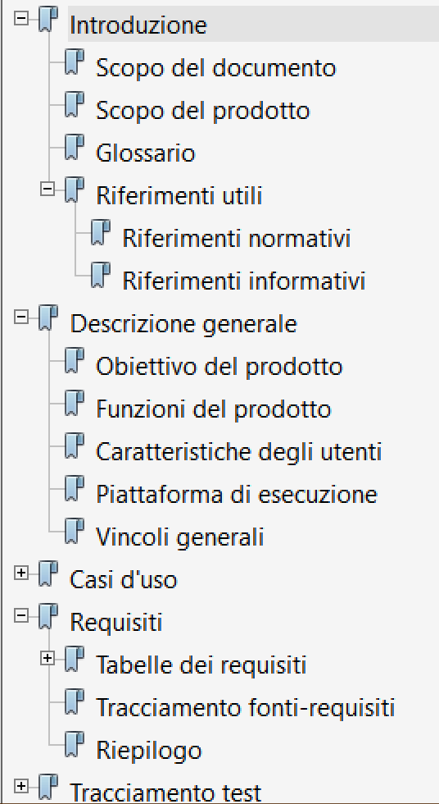439x804 pixels.
Task: Expand the Casi d'uso node
Action: (x=21, y=573)
